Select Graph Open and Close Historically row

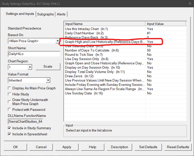pos(125,63)
